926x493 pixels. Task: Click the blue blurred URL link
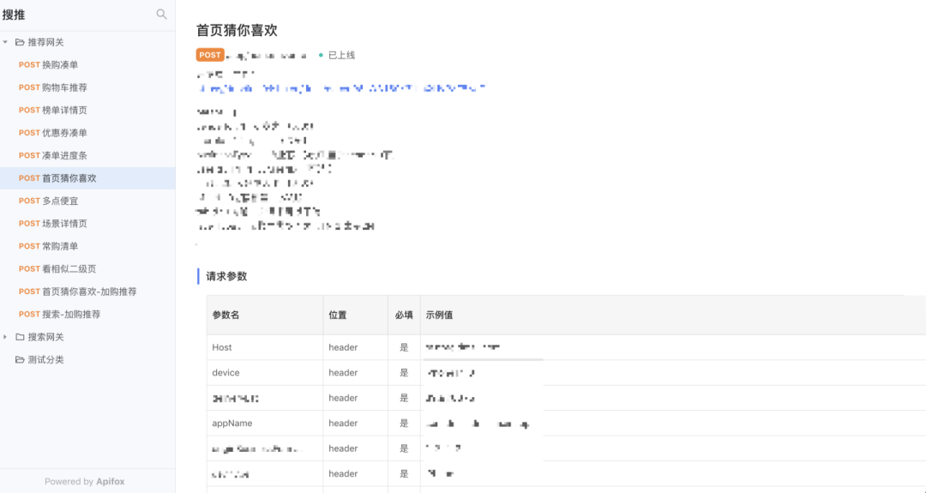click(343, 87)
